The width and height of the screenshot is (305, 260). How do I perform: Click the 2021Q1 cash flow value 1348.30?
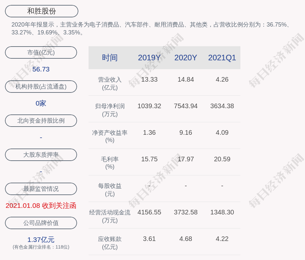coord(222,212)
